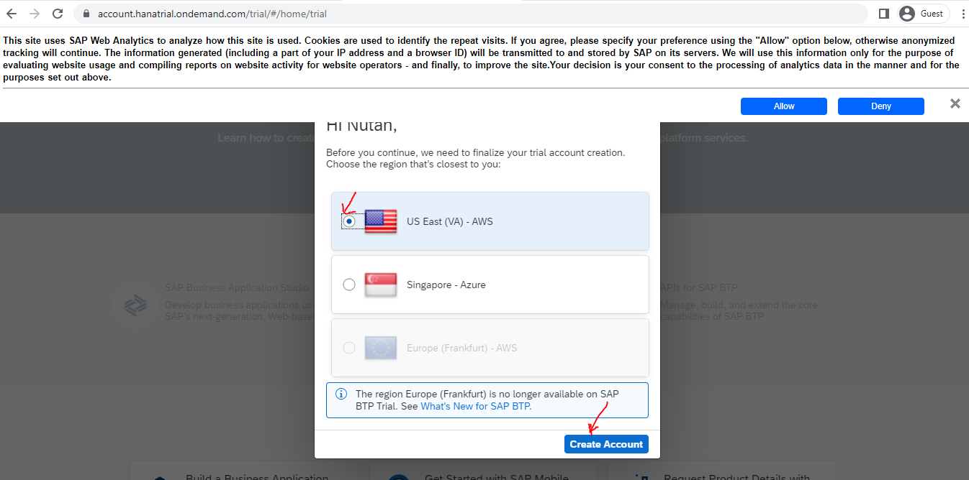Select the Singapore - Azure radio button

point(349,285)
